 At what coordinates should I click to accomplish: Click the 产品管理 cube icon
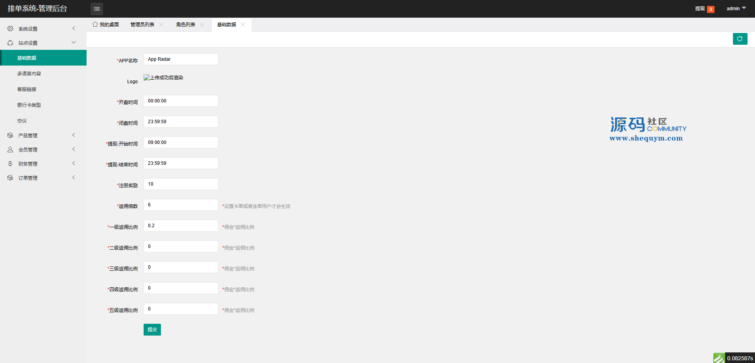click(10, 135)
